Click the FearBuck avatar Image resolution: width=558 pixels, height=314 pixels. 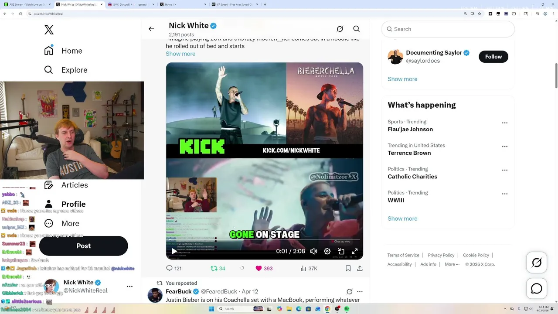[155, 296]
